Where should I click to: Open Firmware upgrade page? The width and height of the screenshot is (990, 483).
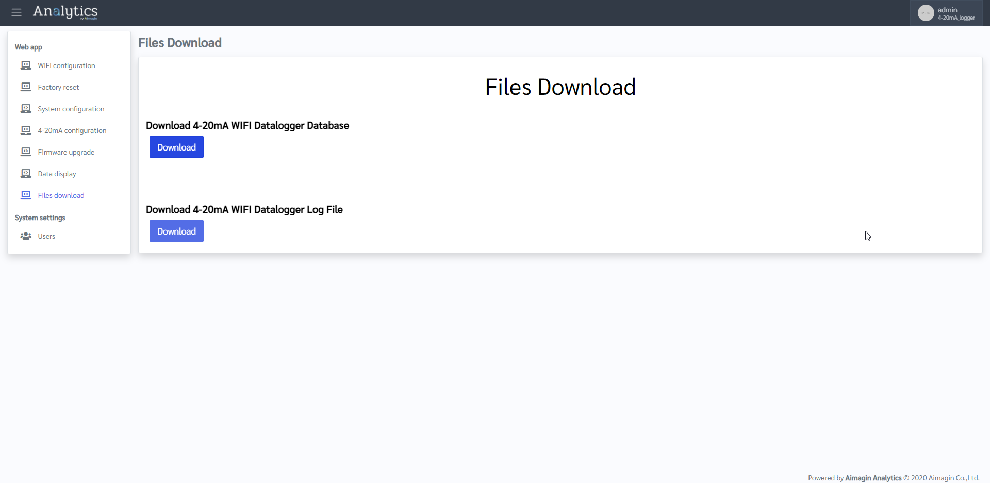tap(66, 152)
